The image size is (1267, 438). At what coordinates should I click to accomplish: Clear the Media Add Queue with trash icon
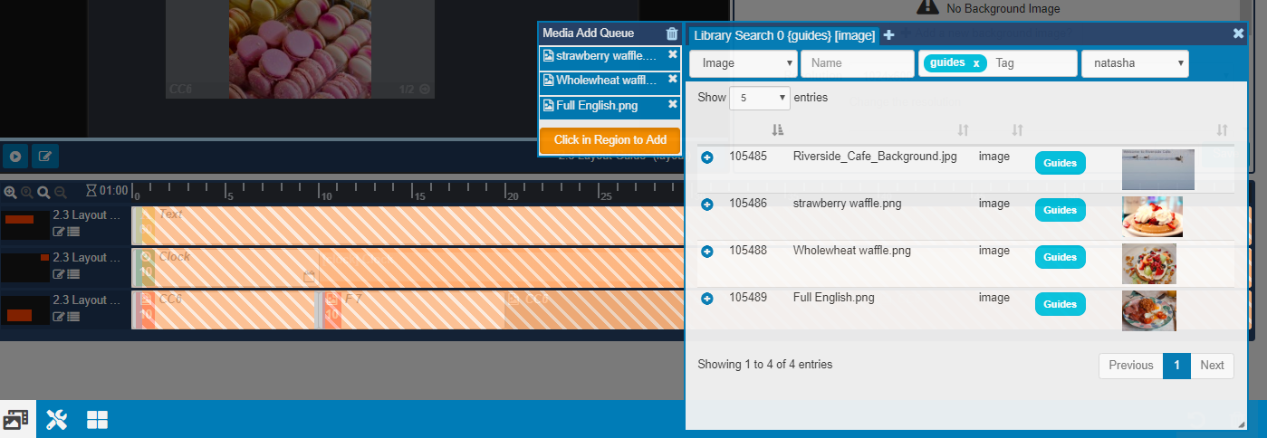coord(671,34)
